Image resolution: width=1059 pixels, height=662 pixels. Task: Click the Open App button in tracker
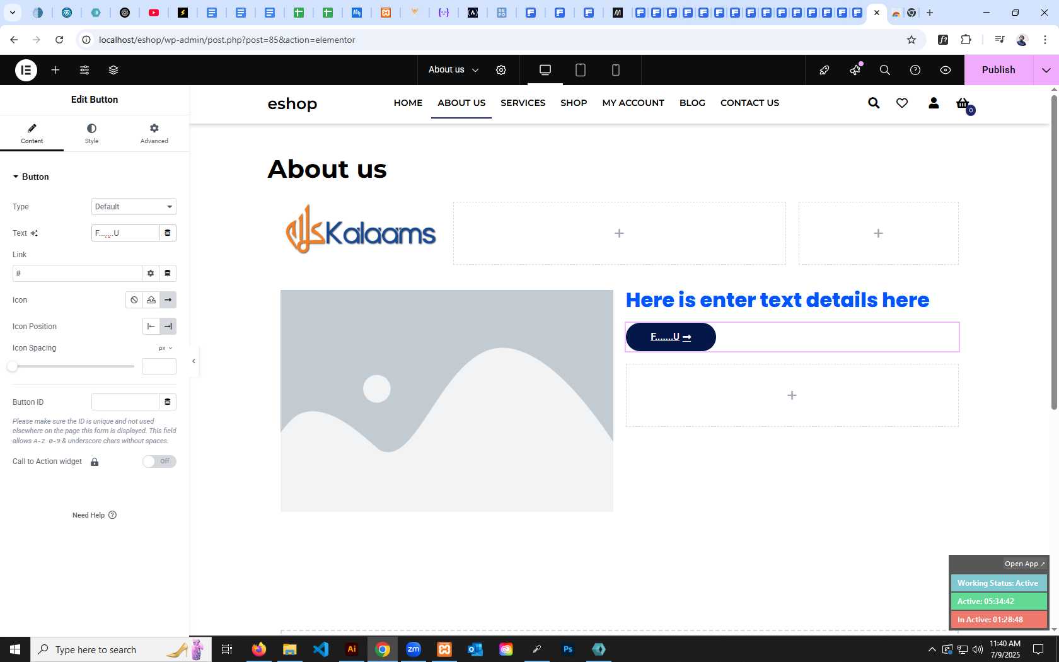(1025, 564)
